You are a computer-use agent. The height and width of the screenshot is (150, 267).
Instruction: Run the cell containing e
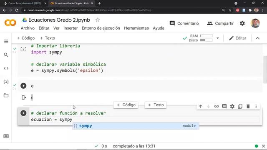coord(23,86)
